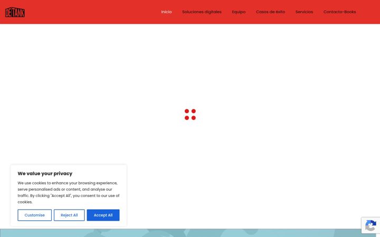Viewport: 380px width, 237px height.
Task: Open Soluciones digitales in the navigation
Action: 202,12
